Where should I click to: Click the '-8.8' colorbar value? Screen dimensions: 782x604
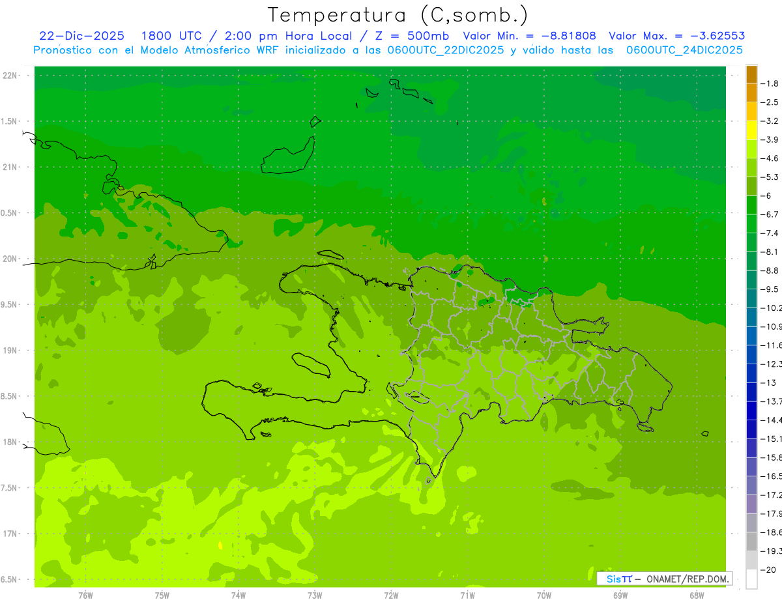(x=770, y=270)
